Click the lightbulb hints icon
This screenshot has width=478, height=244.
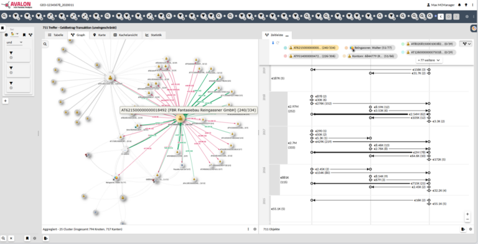point(466,5)
